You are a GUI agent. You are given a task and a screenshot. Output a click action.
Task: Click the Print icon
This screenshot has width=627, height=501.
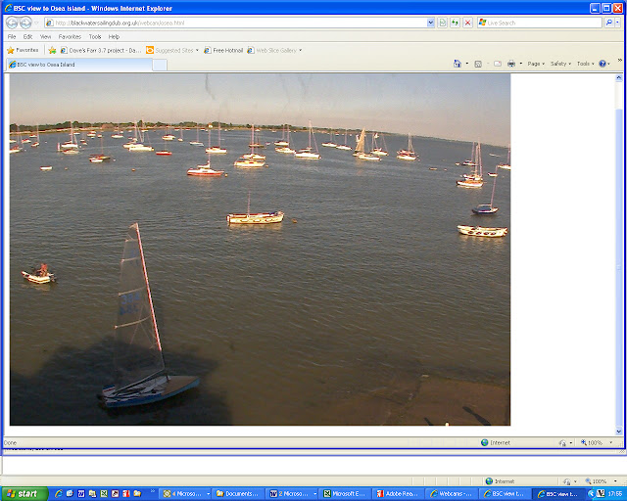coord(511,64)
